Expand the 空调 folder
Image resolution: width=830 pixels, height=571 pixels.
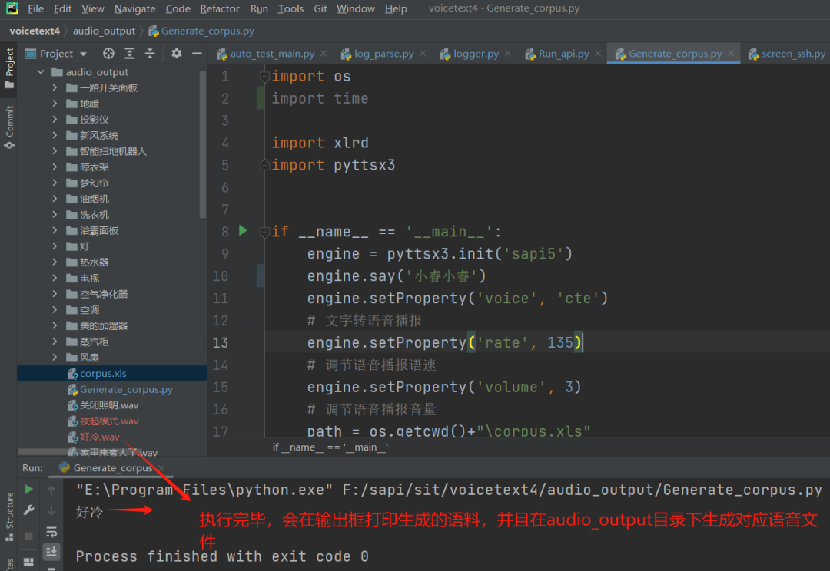point(55,310)
